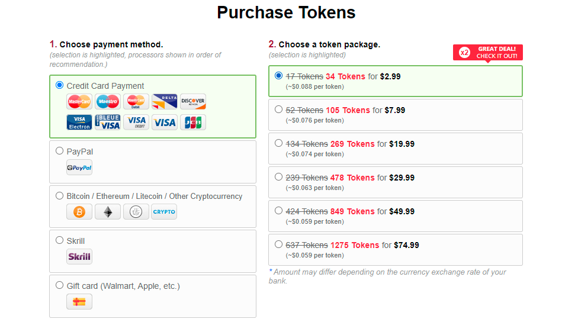
Task: Click the gift card icon
Action: [x=79, y=302]
